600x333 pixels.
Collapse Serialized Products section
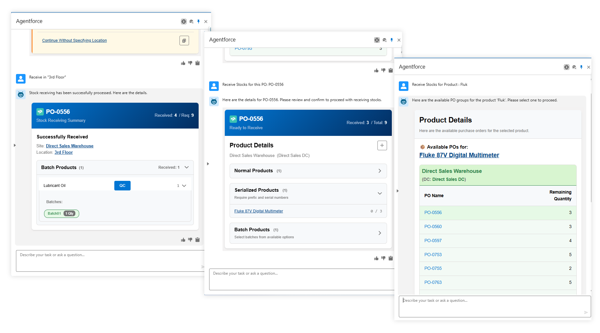tap(380, 193)
